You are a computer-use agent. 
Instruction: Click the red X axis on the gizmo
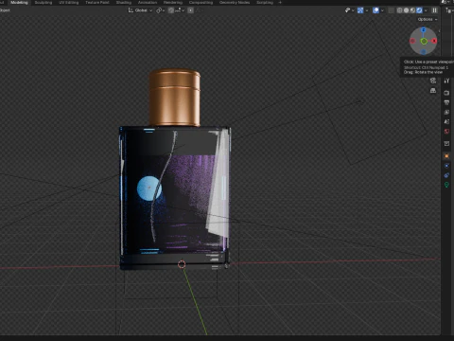(434, 41)
